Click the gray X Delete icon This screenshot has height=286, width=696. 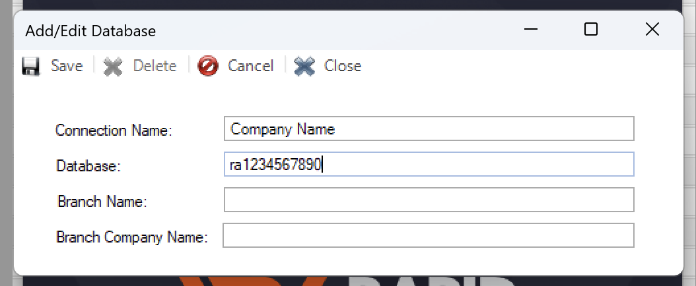113,67
